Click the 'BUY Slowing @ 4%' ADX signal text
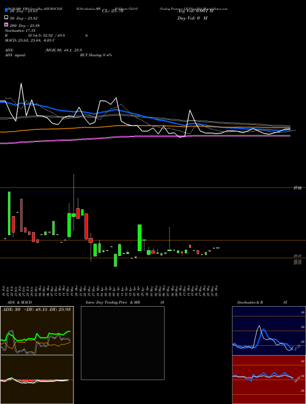This screenshot has width=306, height=404. tap(96, 55)
